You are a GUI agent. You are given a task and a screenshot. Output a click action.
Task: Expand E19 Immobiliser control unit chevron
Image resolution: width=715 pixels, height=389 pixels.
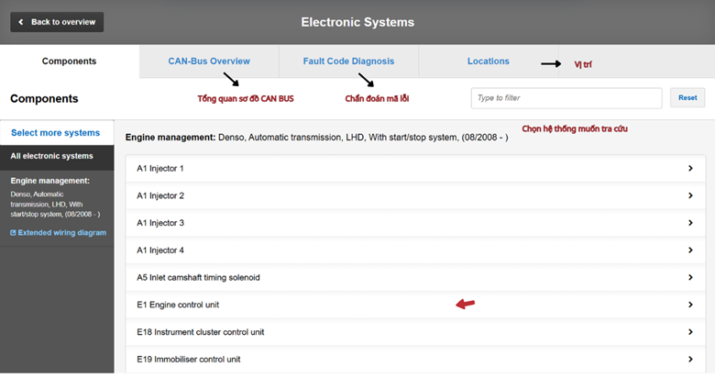coord(690,359)
